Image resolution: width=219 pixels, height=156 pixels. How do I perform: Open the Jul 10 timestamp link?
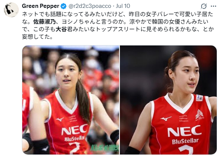[123, 6]
